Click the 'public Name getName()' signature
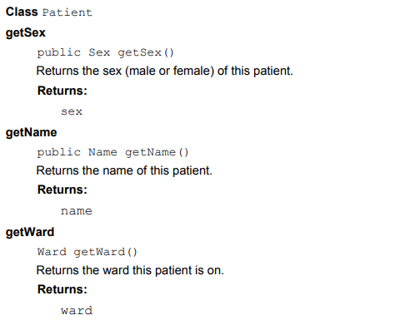Viewport: 415px width, 320px height. (x=112, y=152)
